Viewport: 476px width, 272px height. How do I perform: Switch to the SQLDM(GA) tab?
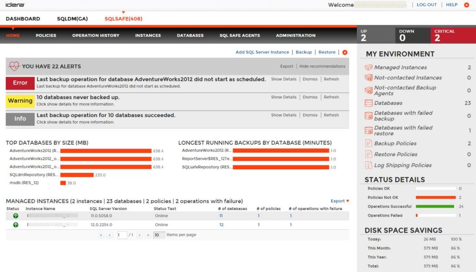(72, 19)
